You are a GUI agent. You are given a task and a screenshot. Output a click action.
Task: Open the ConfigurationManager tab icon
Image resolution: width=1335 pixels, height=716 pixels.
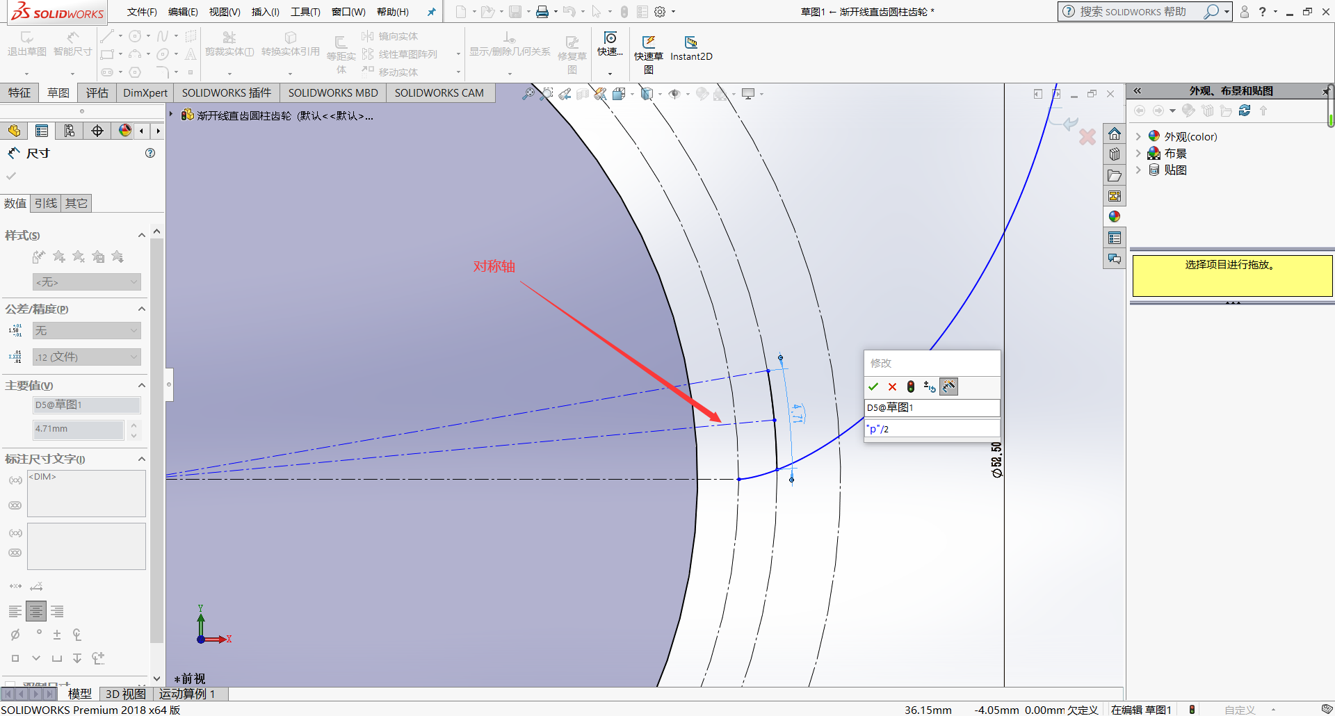tap(70, 131)
